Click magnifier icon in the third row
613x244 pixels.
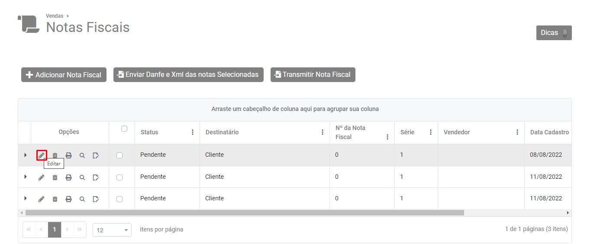pos(82,199)
